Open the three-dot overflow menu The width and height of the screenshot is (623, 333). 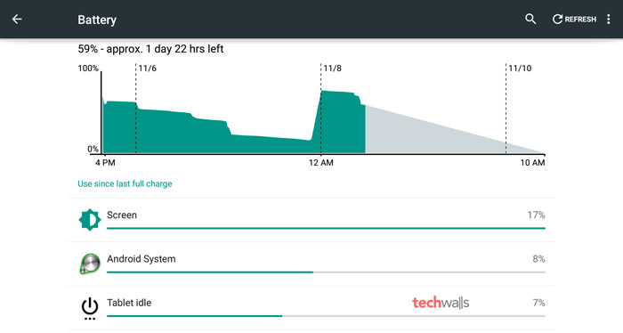[x=608, y=19]
